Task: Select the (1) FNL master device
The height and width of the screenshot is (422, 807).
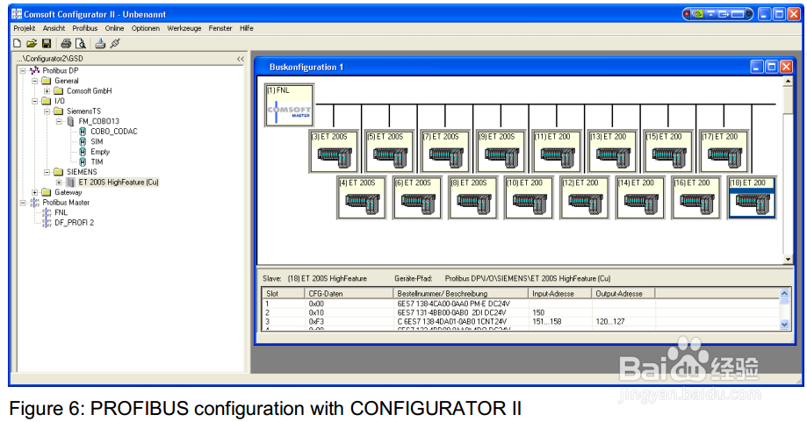Action: click(x=289, y=105)
